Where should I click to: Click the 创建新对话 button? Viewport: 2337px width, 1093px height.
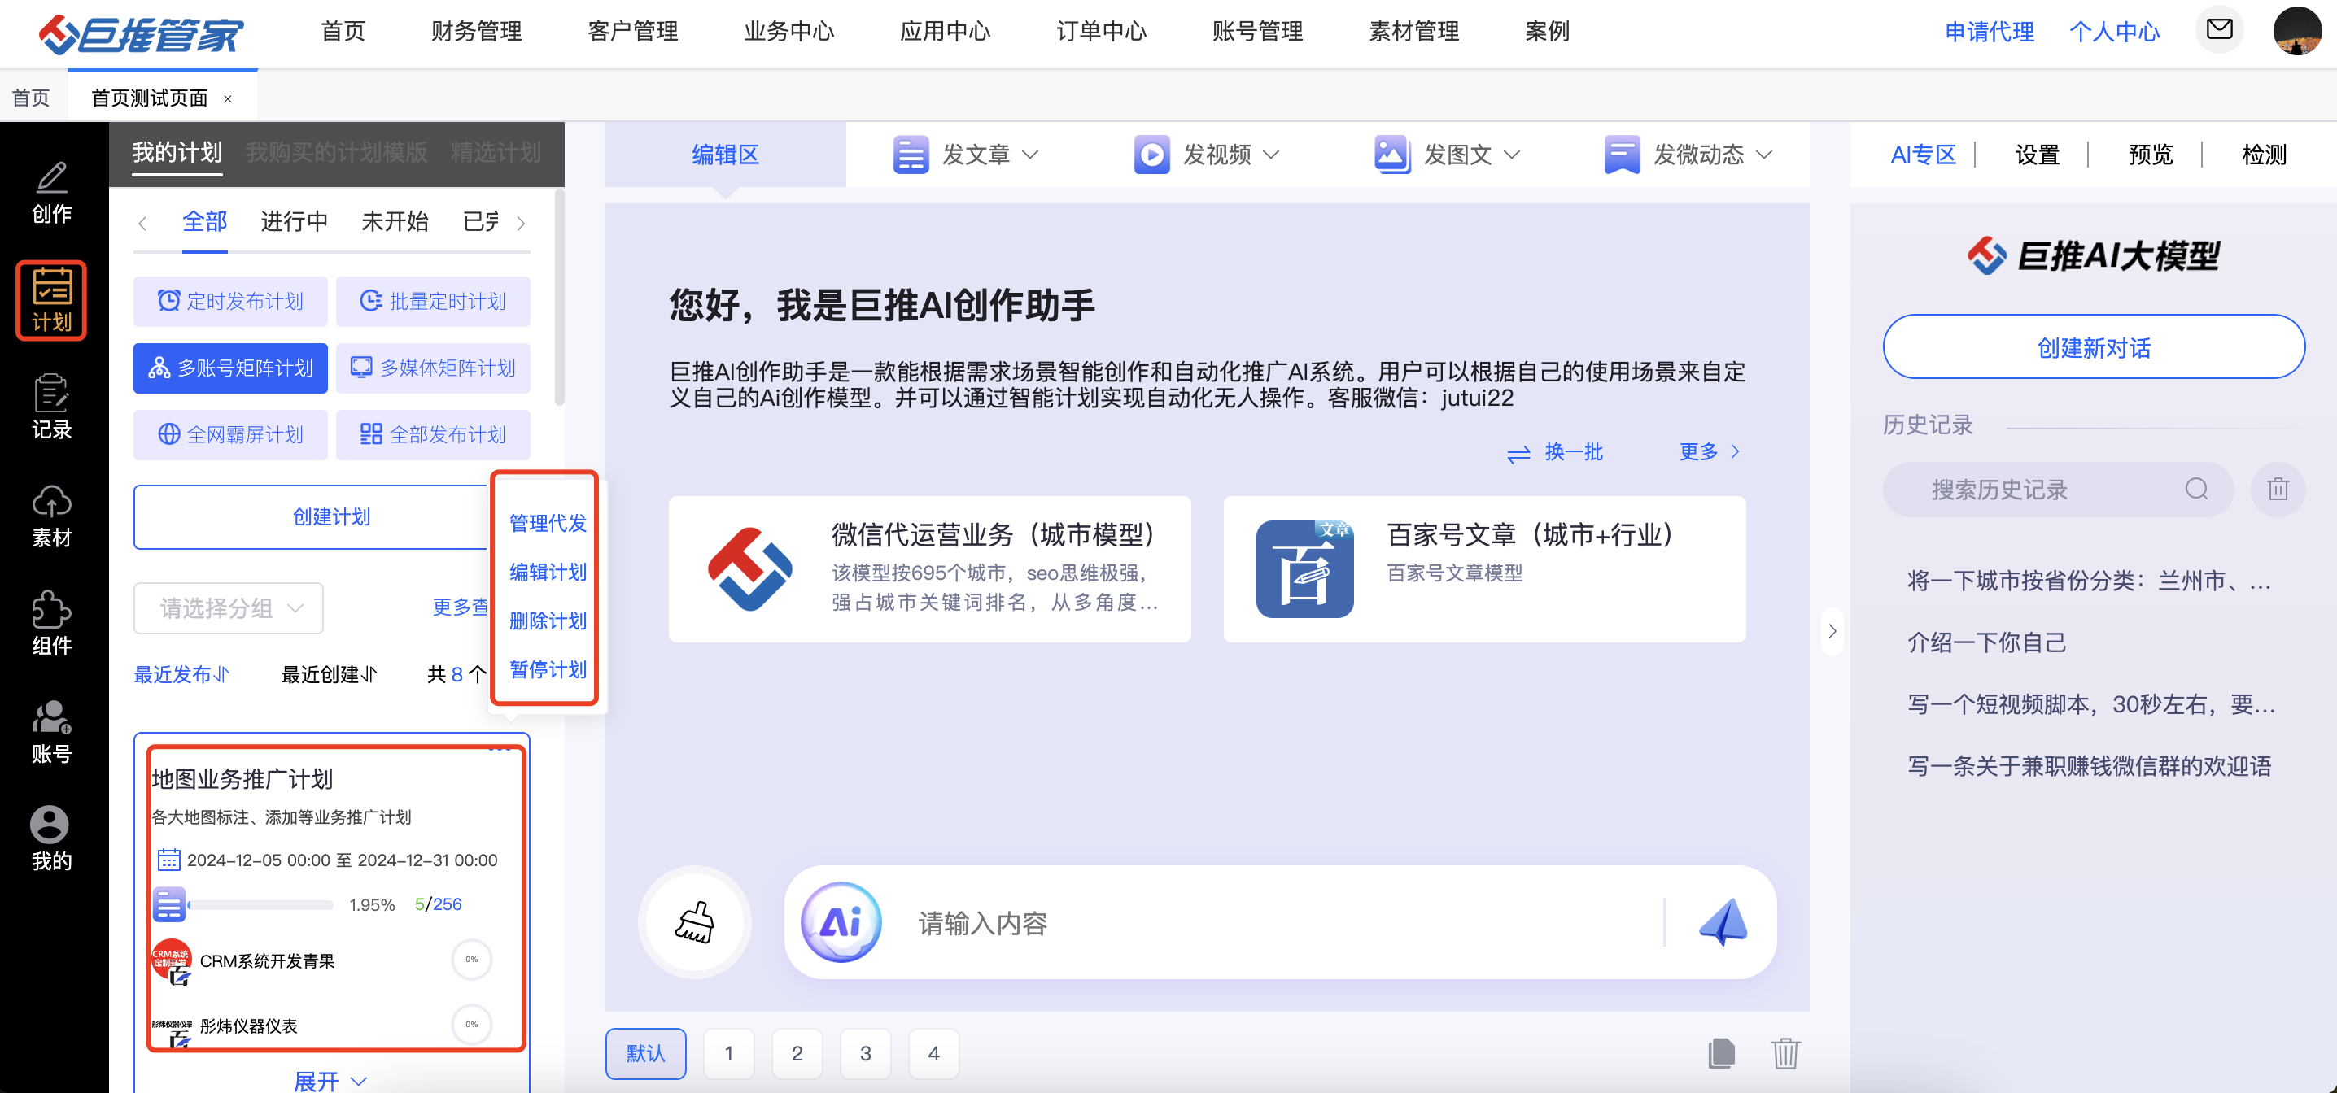[2093, 347]
